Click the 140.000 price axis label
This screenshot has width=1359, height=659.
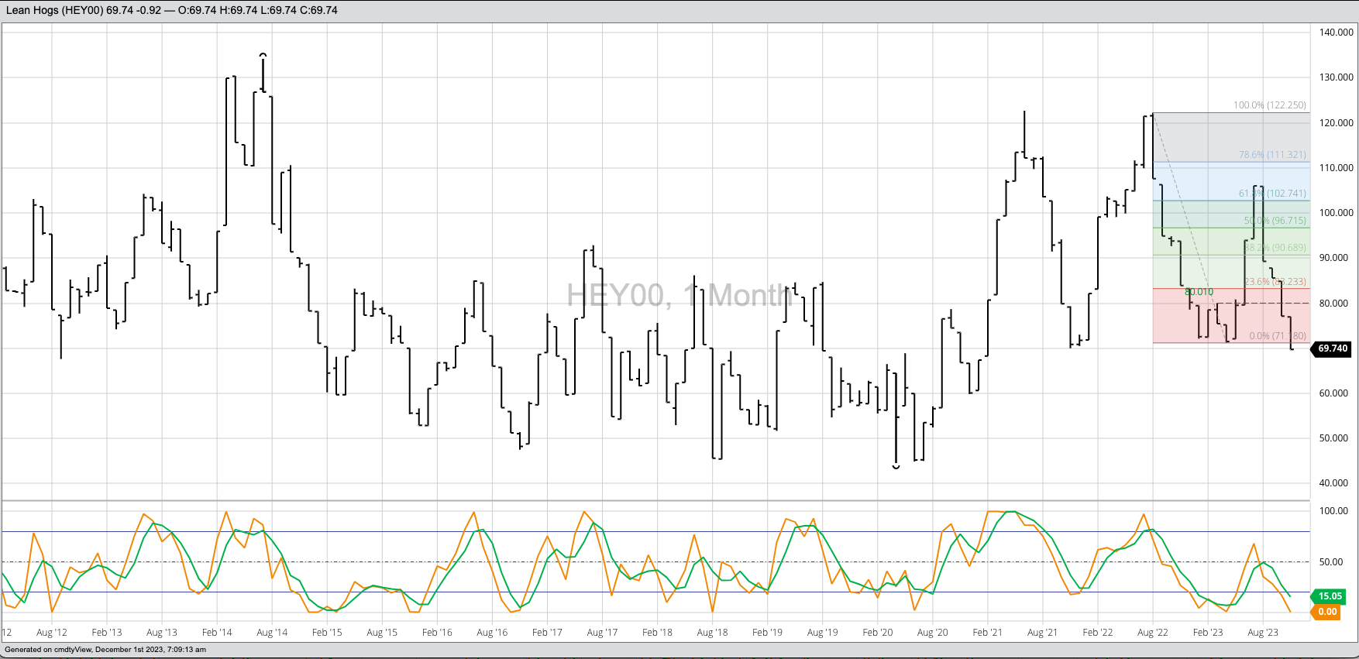pos(1336,33)
